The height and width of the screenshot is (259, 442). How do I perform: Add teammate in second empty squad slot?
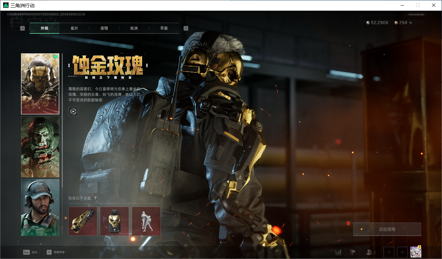pos(402,252)
